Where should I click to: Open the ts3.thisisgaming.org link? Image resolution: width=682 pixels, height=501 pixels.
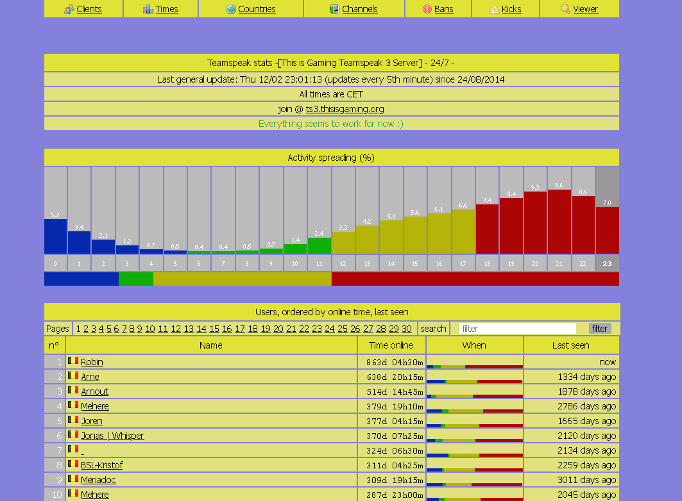(x=345, y=109)
